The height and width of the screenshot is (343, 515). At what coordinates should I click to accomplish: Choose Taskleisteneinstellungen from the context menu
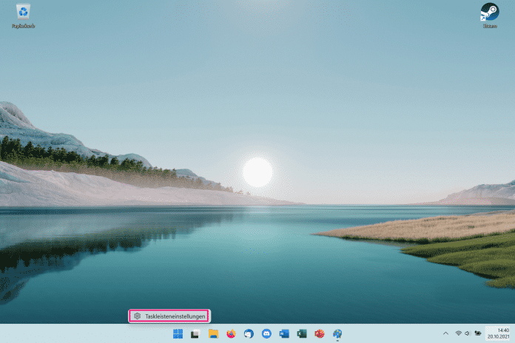(175, 316)
